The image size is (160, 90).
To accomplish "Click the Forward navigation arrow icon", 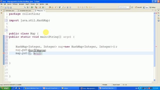I will tap(94, 7).
